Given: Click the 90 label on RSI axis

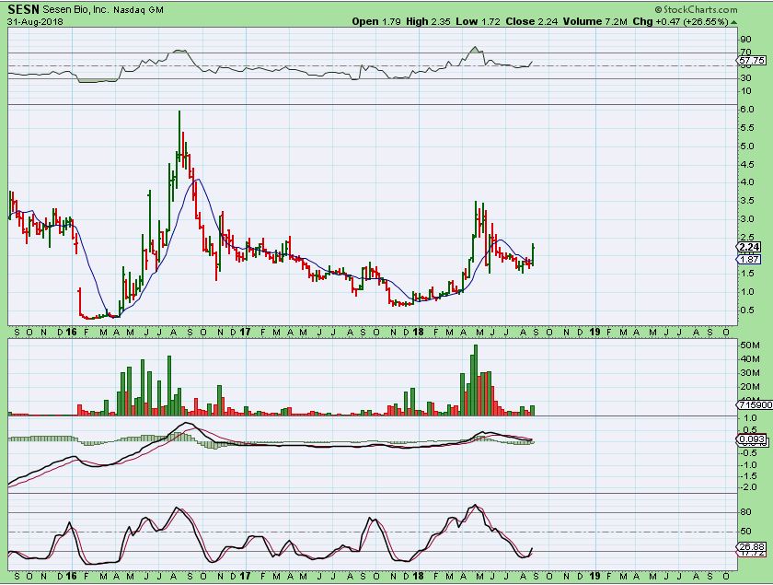Looking at the screenshot, I should coord(745,40).
